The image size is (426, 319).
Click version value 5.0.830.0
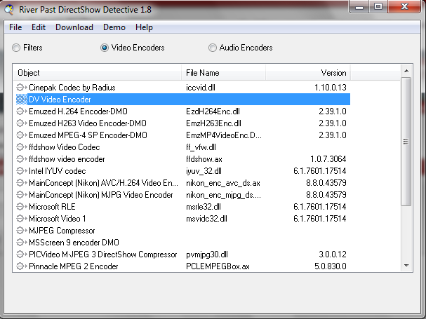[x=331, y=266]
